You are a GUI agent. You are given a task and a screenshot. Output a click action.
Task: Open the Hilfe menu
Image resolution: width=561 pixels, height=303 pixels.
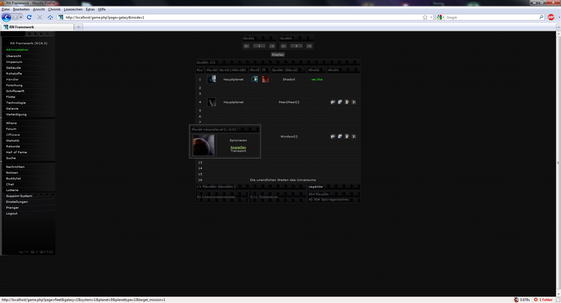102,9
